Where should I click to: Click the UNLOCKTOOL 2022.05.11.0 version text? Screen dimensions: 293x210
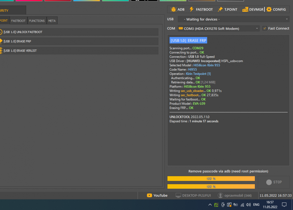[190, 117]
